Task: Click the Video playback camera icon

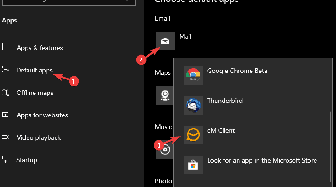Action: tap(5, 137)
